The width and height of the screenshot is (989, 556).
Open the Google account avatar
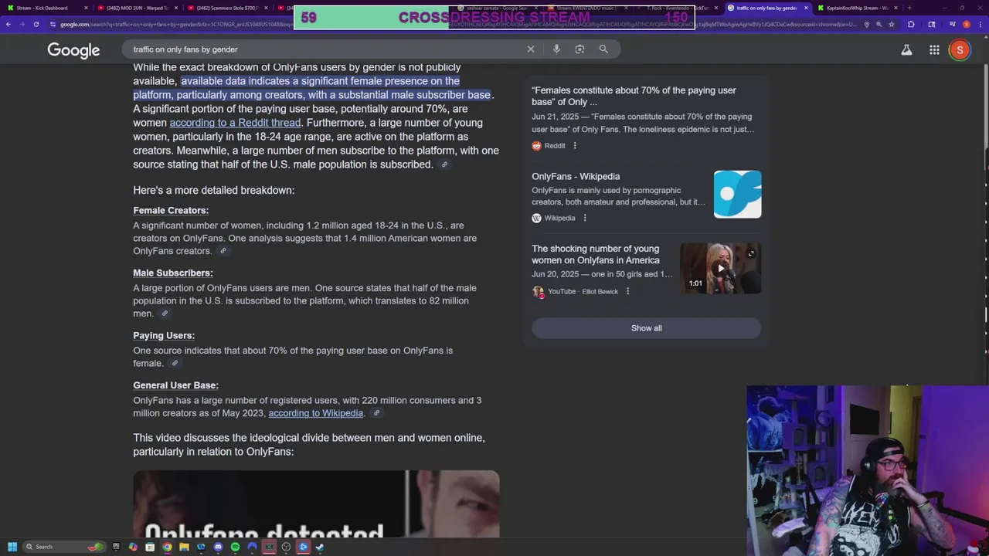[x=960, y=50]
